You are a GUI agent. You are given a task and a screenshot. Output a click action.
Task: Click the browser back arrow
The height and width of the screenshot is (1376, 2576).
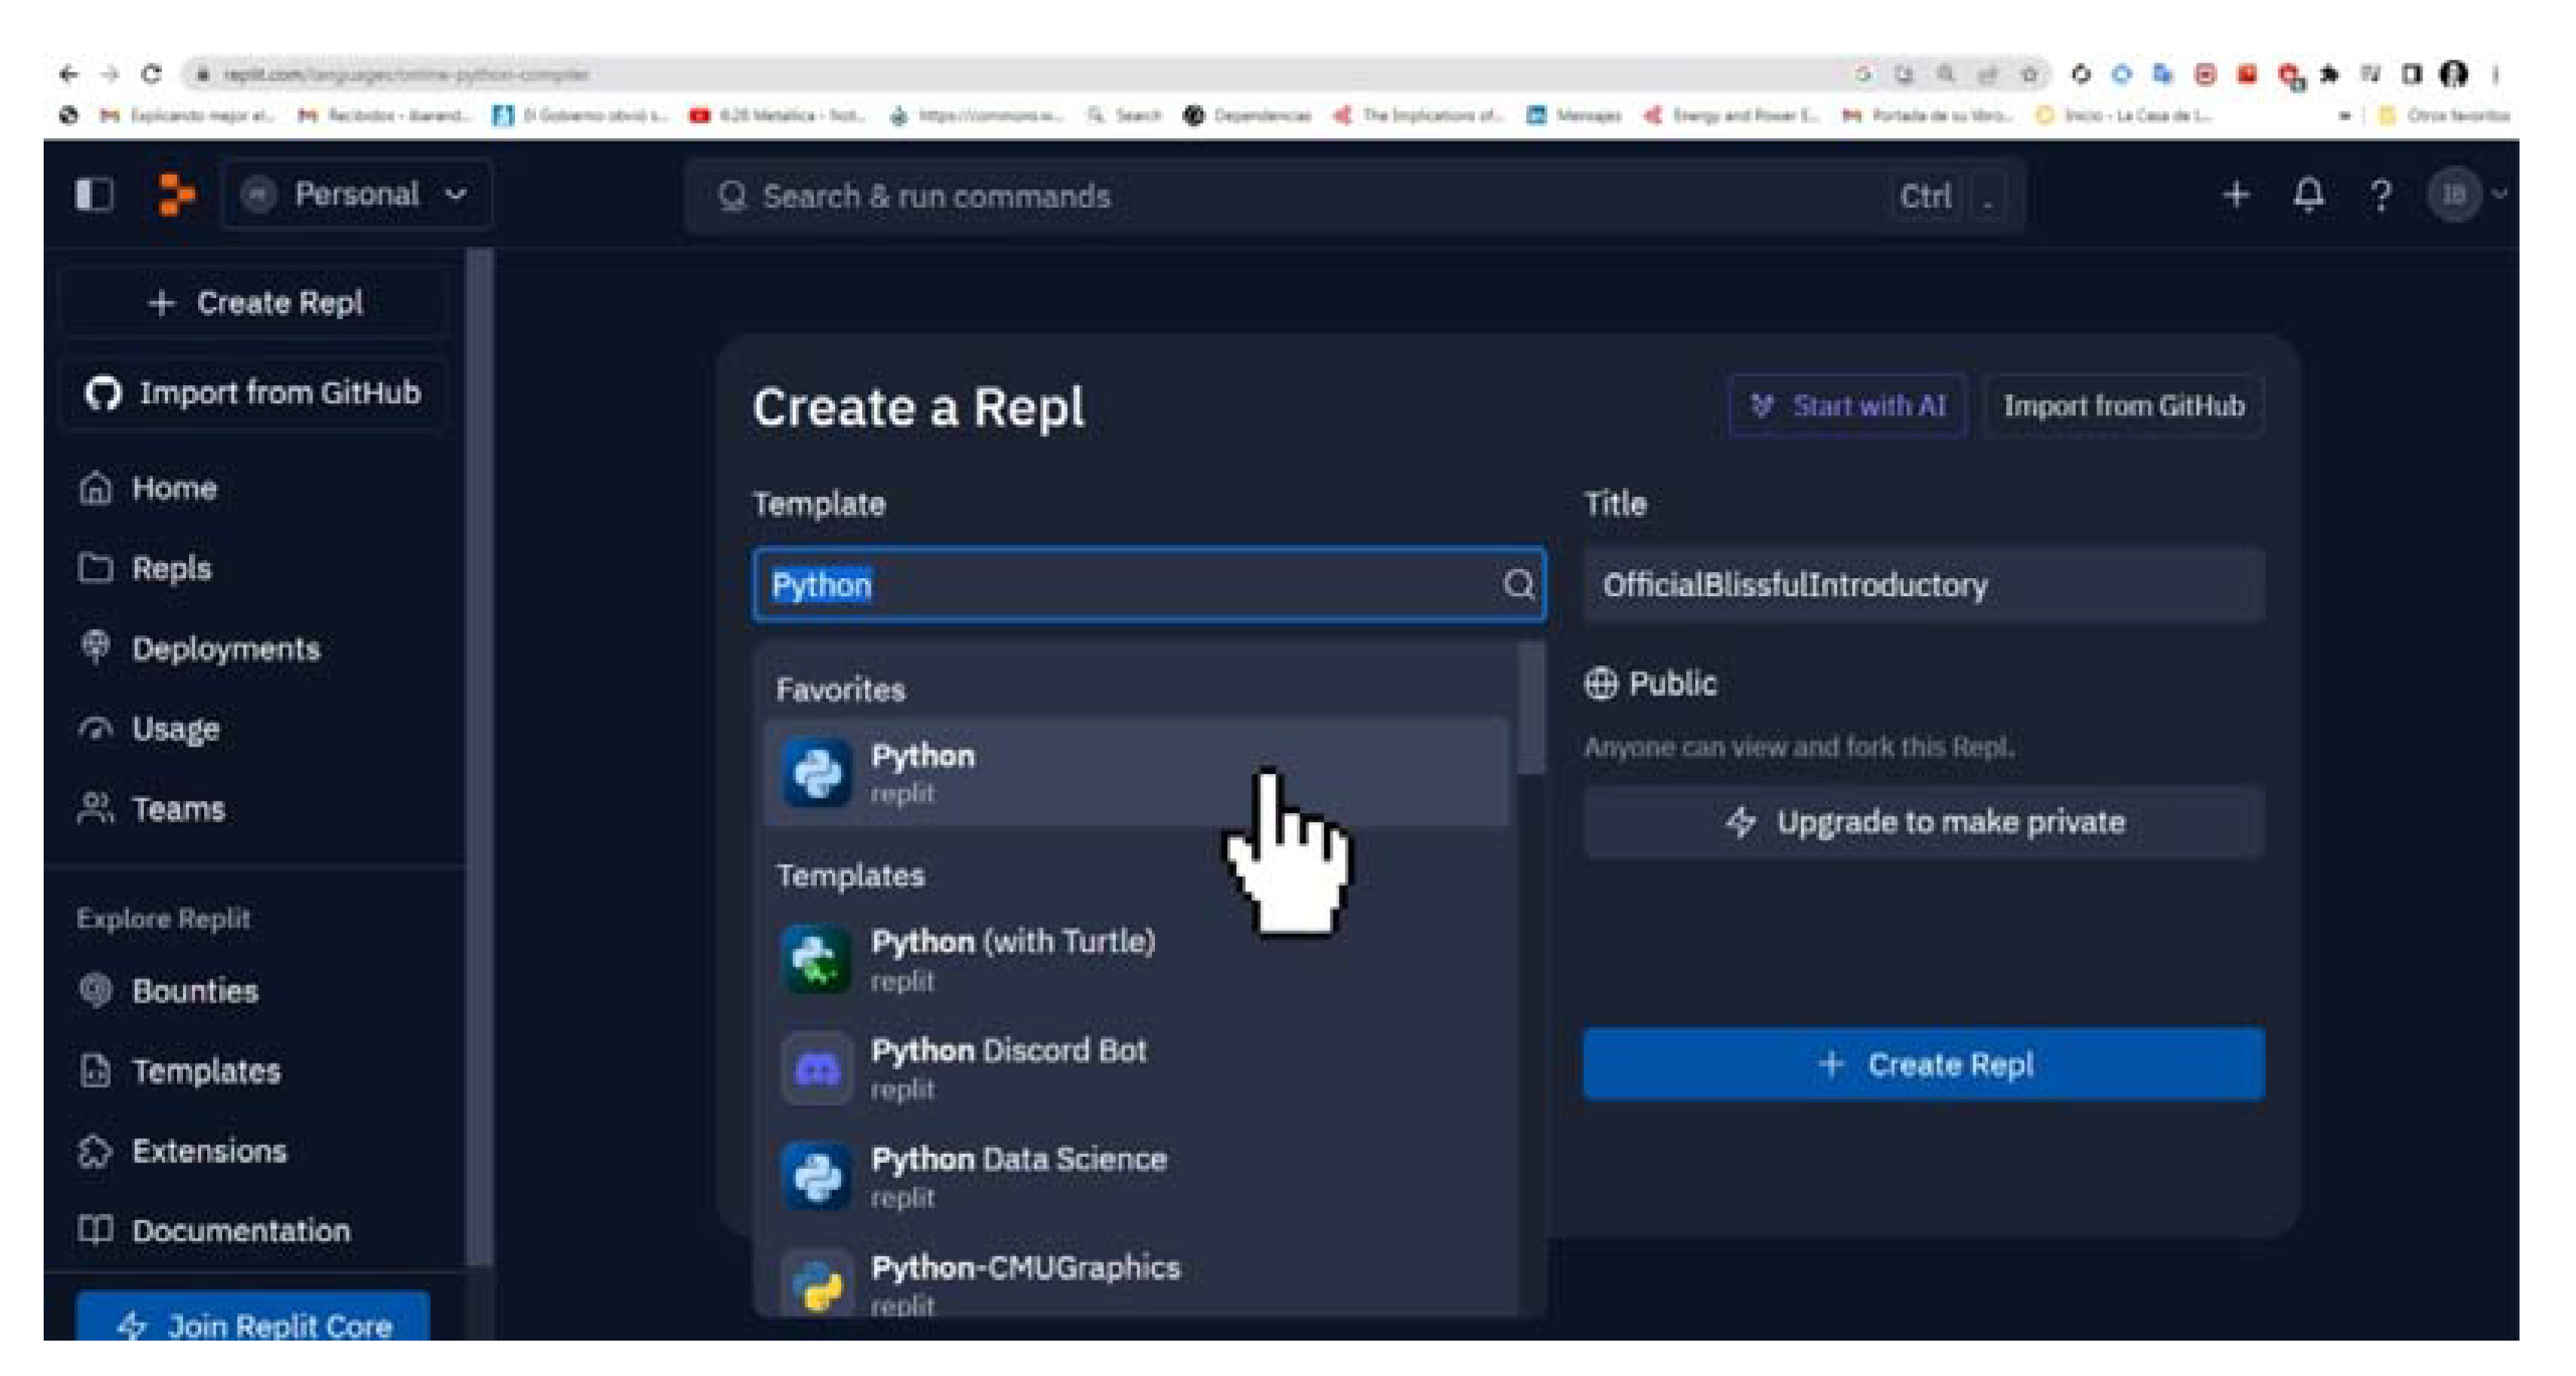pyautogui.click(x=68, y=74)
